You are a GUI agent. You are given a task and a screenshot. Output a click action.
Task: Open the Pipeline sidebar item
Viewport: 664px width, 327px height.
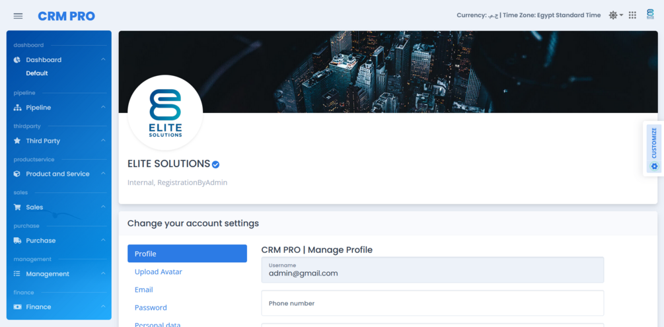[x=59, y=108]
